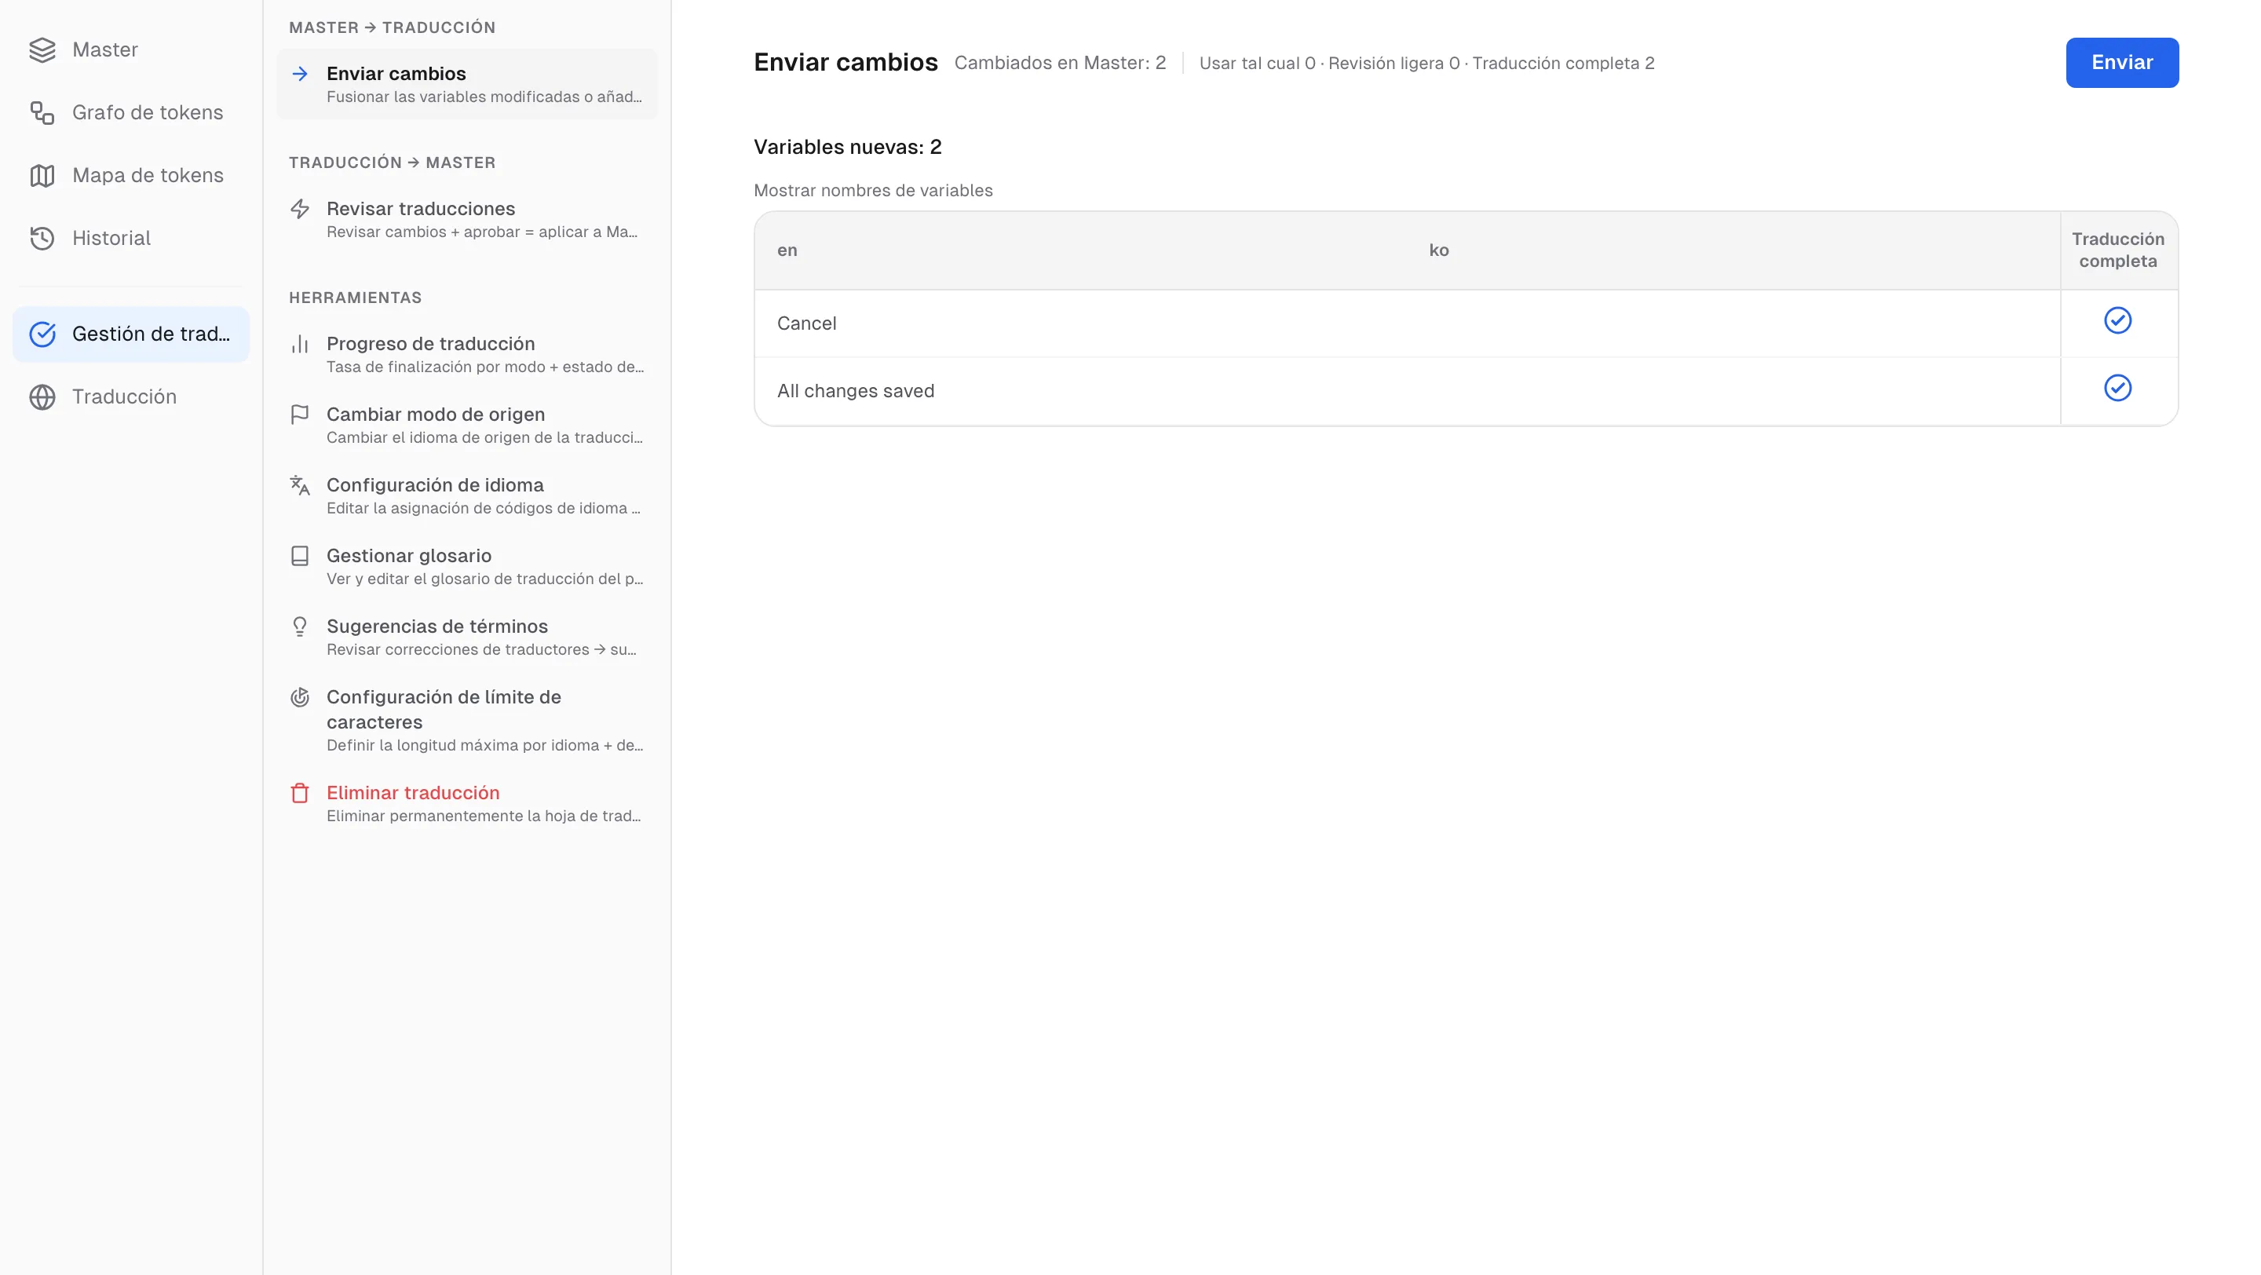Click the book icon for Gestionar glosario
This screenshot has width=2261, height=1275.
click(300, 557)
